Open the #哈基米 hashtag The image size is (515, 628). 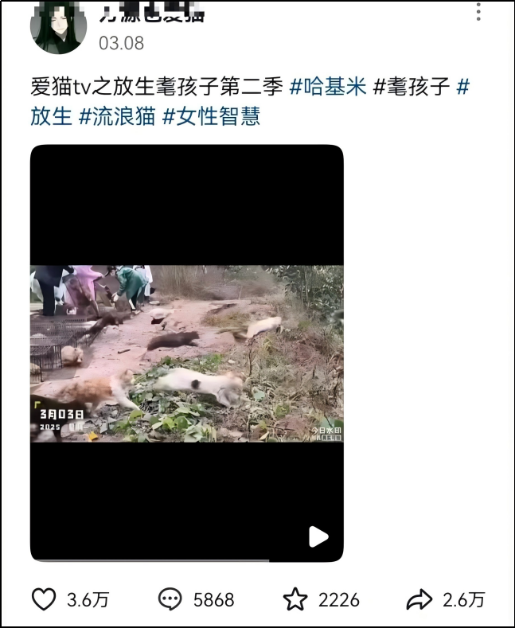[328, 87]
